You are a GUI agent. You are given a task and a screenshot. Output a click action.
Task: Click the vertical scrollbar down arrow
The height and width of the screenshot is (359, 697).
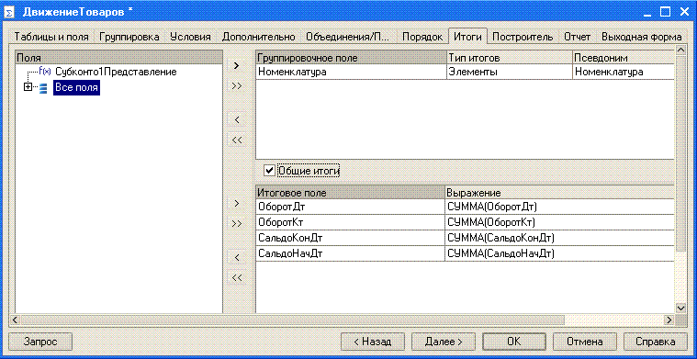click(680, 308)
